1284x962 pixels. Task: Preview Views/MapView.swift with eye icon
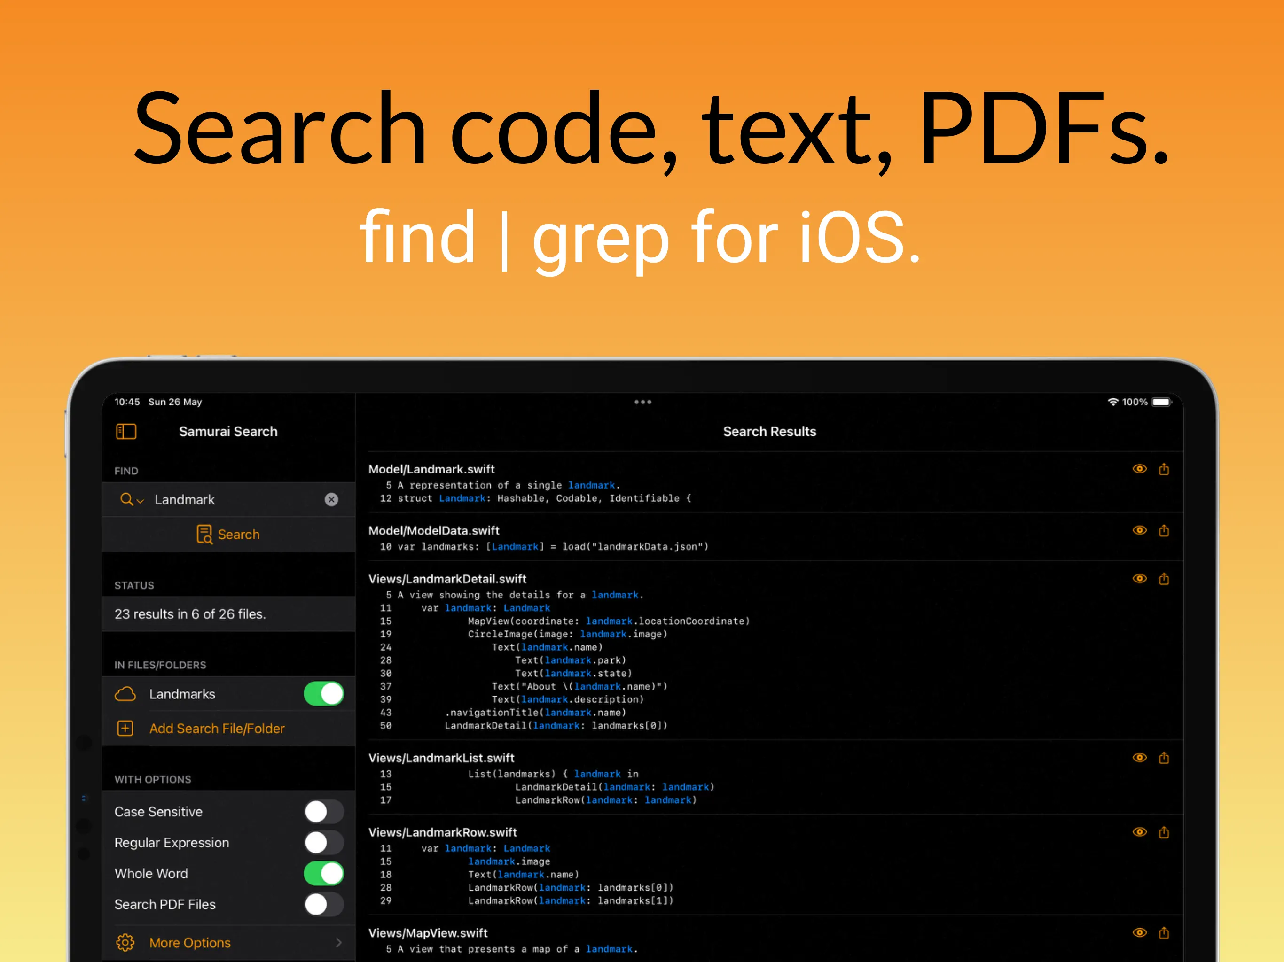click(1139, 932)
